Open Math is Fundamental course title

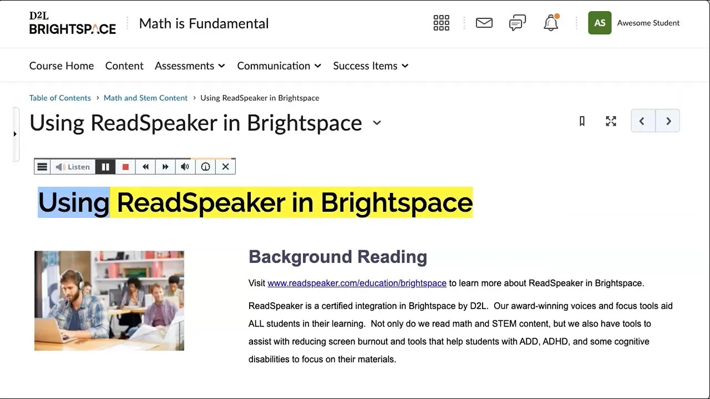[204, 23]
